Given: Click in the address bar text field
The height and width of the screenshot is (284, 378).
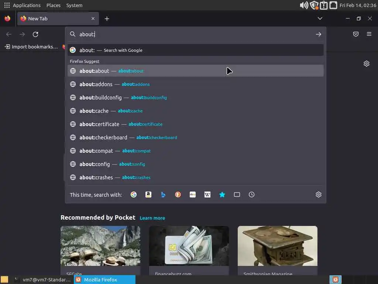Looking at the screenshot, I should point(195,34).
